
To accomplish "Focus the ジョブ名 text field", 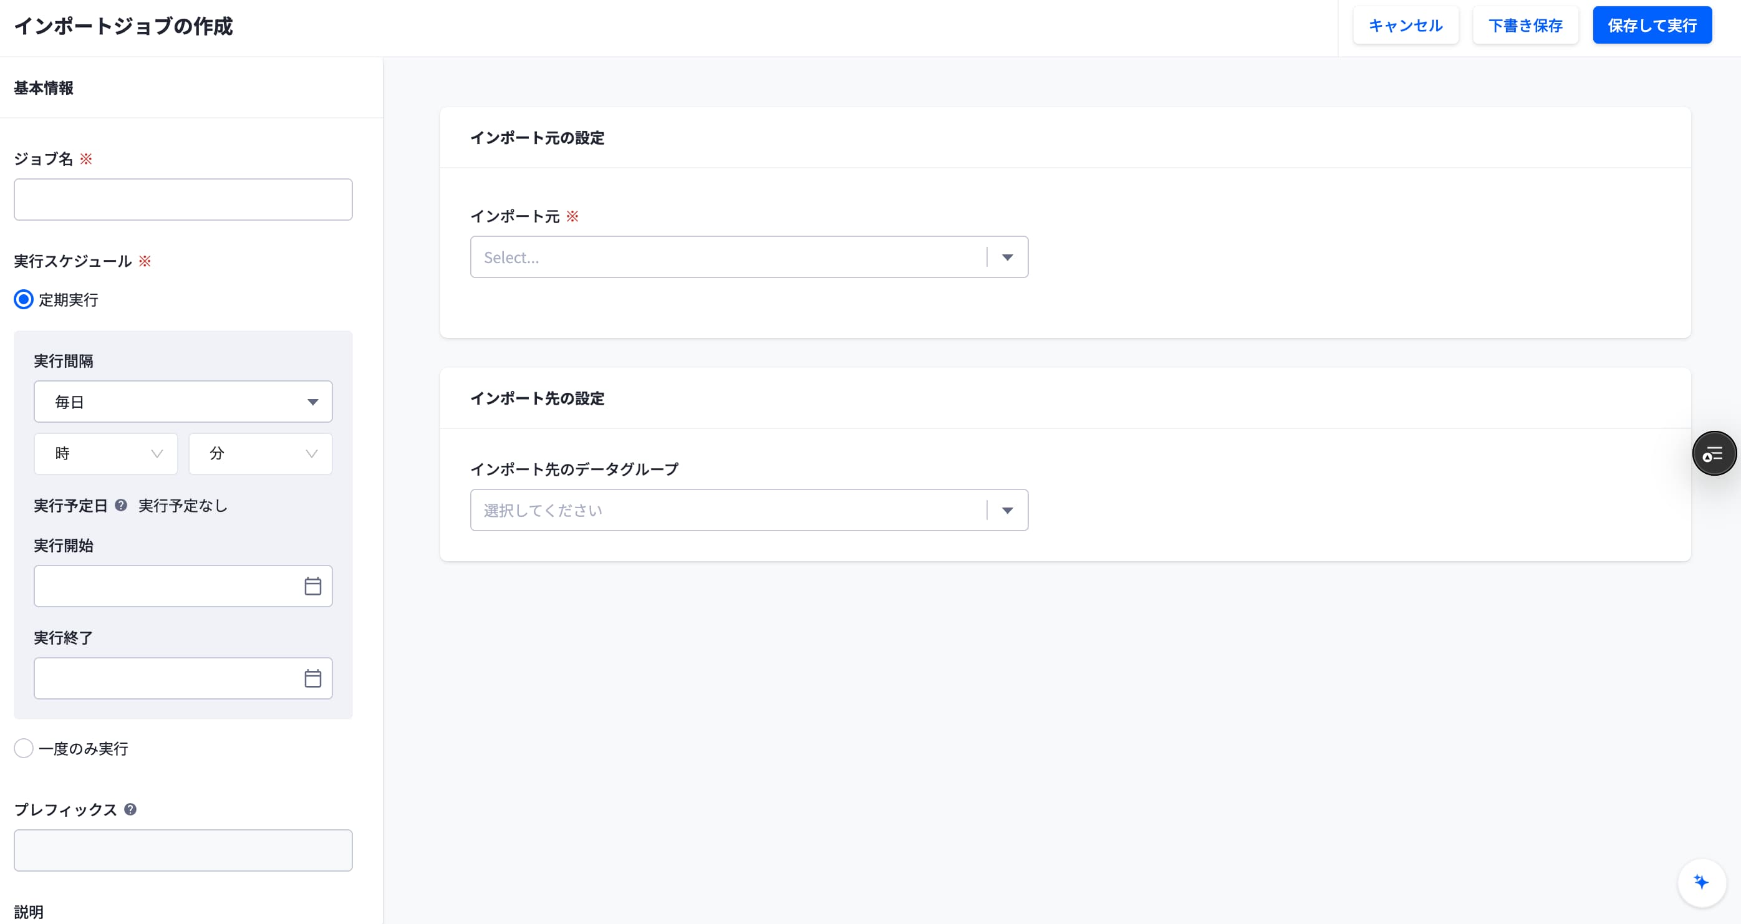I will [183, 200].
